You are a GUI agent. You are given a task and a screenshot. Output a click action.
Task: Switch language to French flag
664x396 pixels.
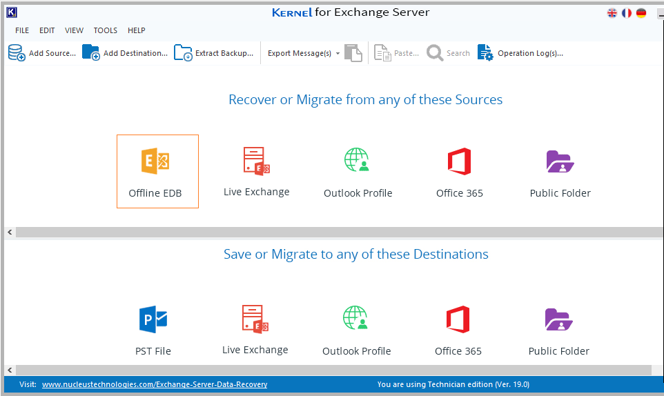coord(627,13)
